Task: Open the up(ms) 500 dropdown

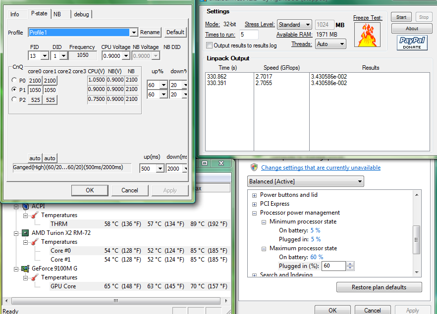Action: click(x=160, y=168)
